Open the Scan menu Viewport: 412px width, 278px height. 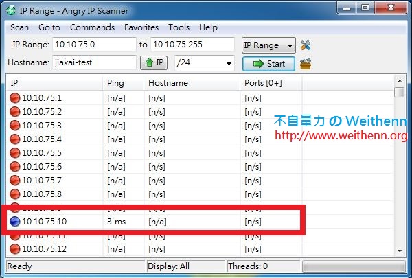pyautogui.click(x=19, y=27)
